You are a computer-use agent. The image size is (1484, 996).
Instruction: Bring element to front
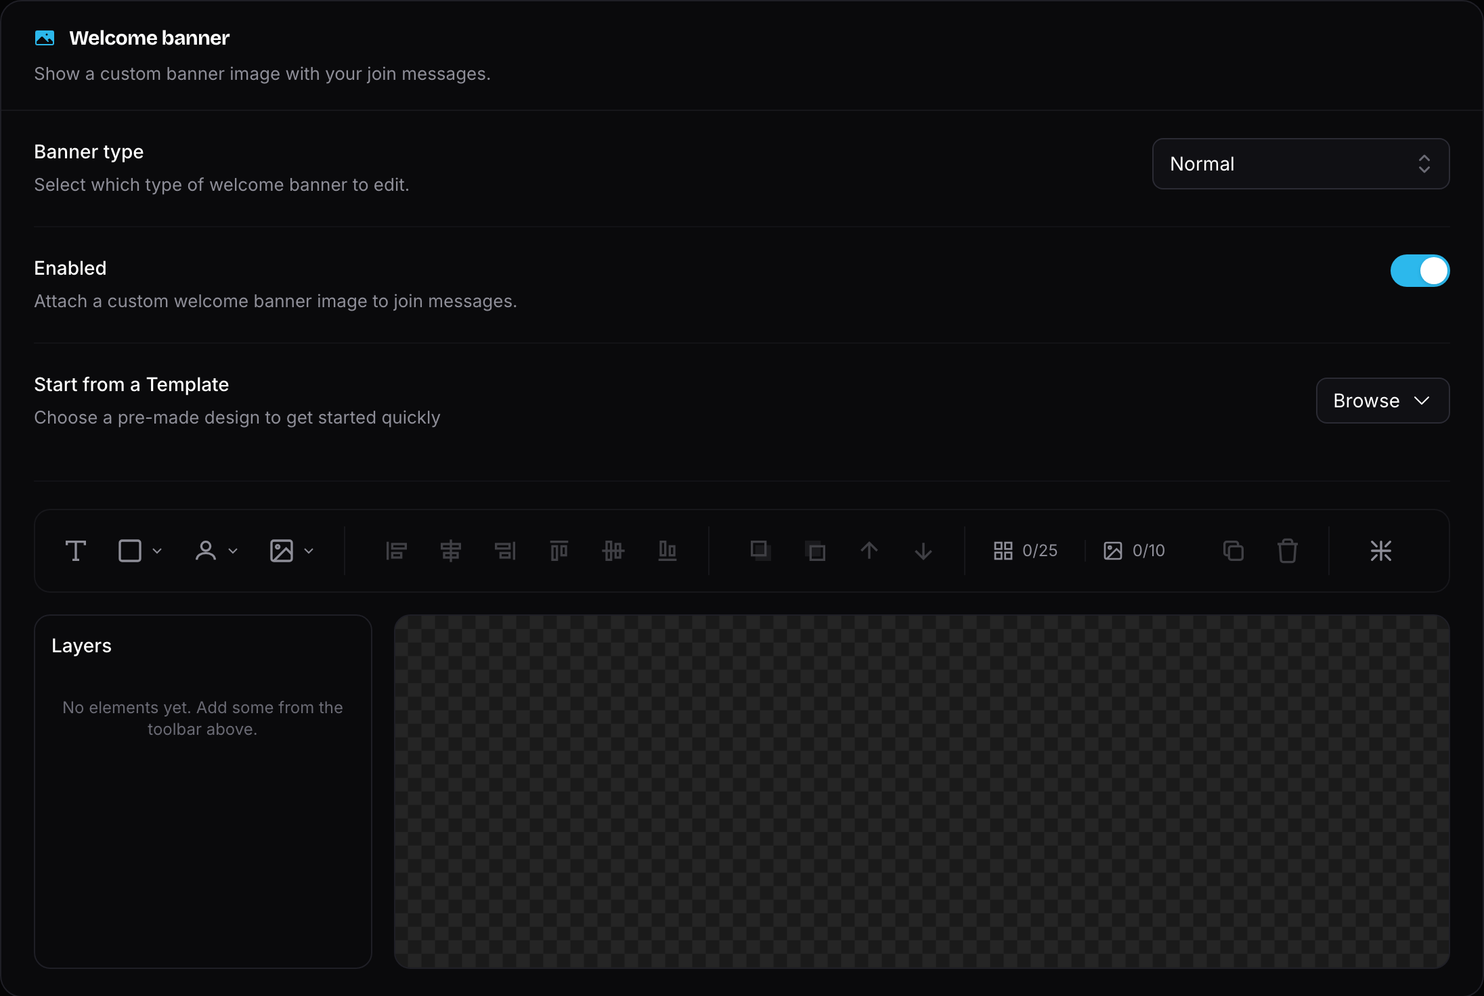point(761,551)
